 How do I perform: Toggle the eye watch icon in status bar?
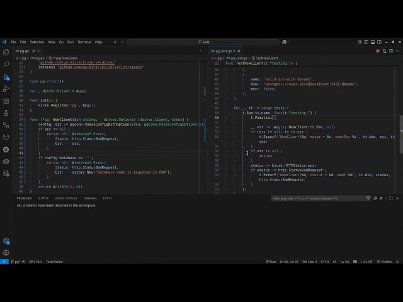(x=24, y=262)
